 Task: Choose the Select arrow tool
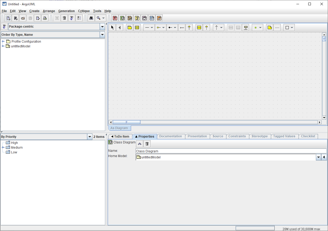tap(112, 28)
